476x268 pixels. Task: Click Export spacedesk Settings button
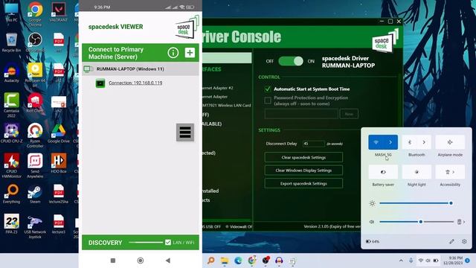(x=303, y=184)
